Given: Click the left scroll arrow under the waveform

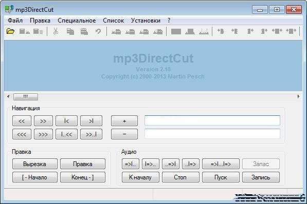Looking at the screenshot, I should [x=8, y=96].
